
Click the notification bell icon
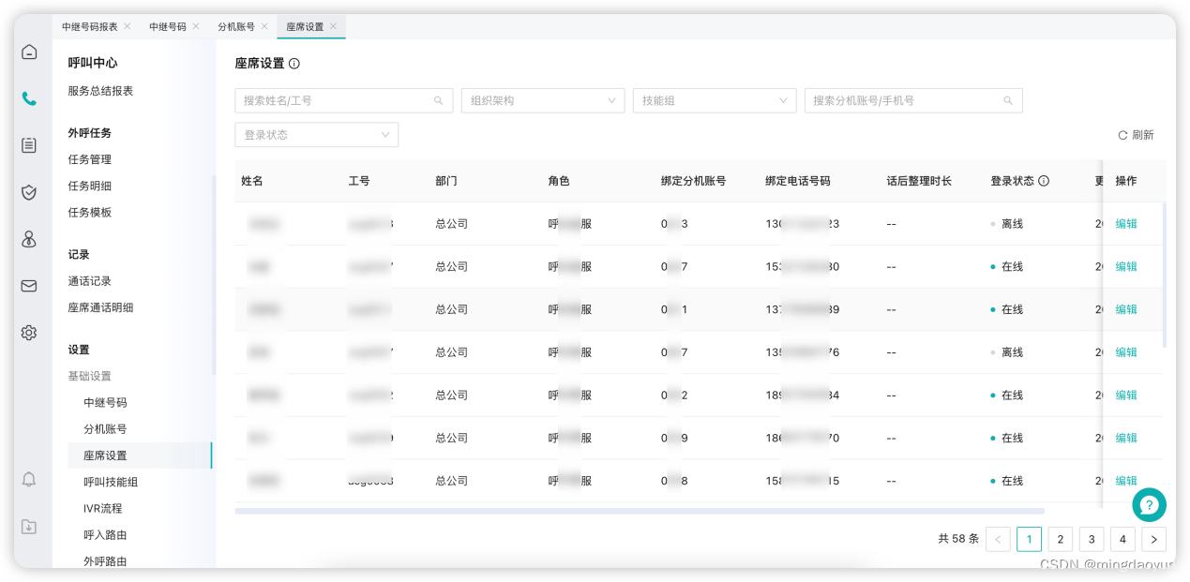click(28, 479)
